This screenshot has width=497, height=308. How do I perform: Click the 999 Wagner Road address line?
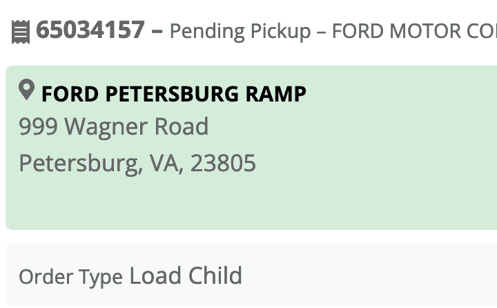113,127
